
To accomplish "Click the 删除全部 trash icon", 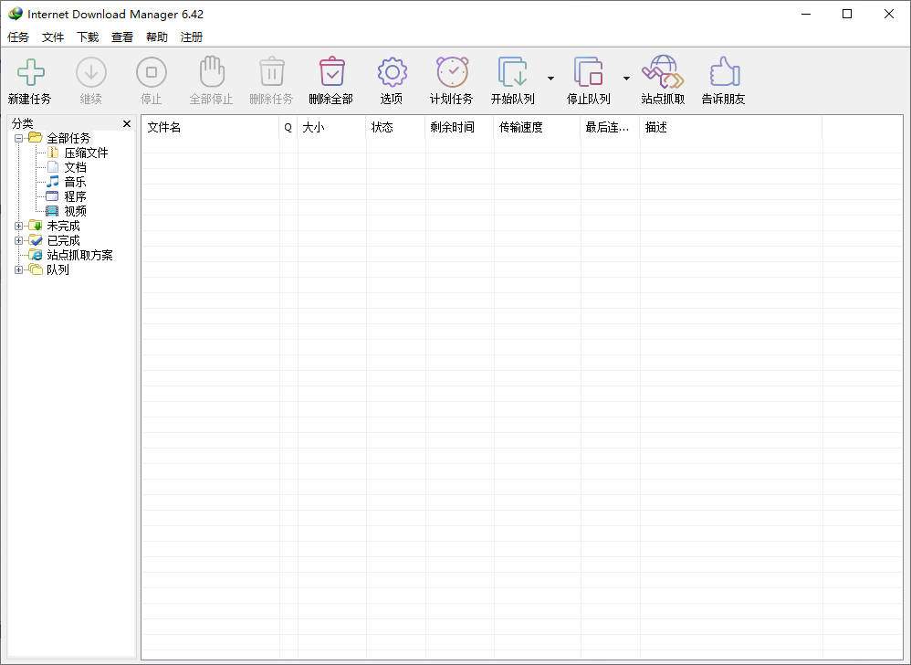I will click(x=330, y=73).
